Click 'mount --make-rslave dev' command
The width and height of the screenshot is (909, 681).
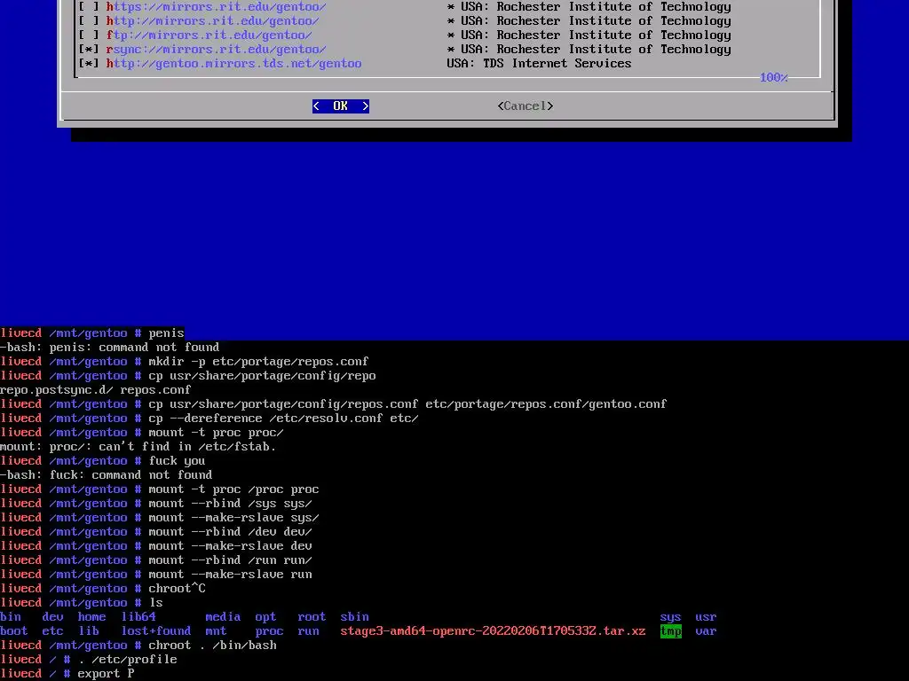[230, 546]
